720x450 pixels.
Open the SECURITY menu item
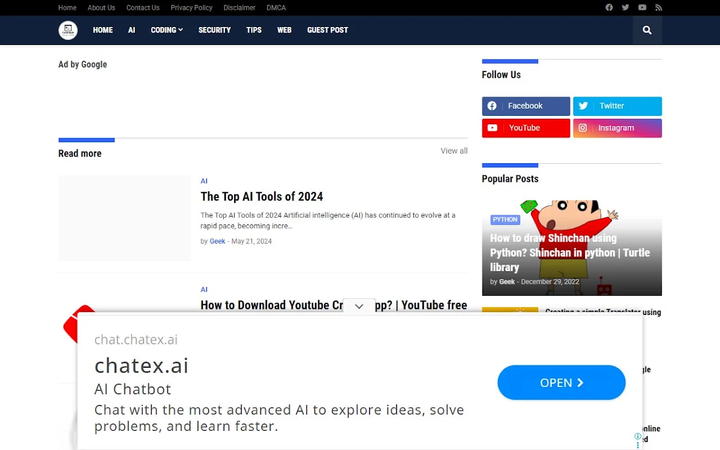tap(215, 30)
